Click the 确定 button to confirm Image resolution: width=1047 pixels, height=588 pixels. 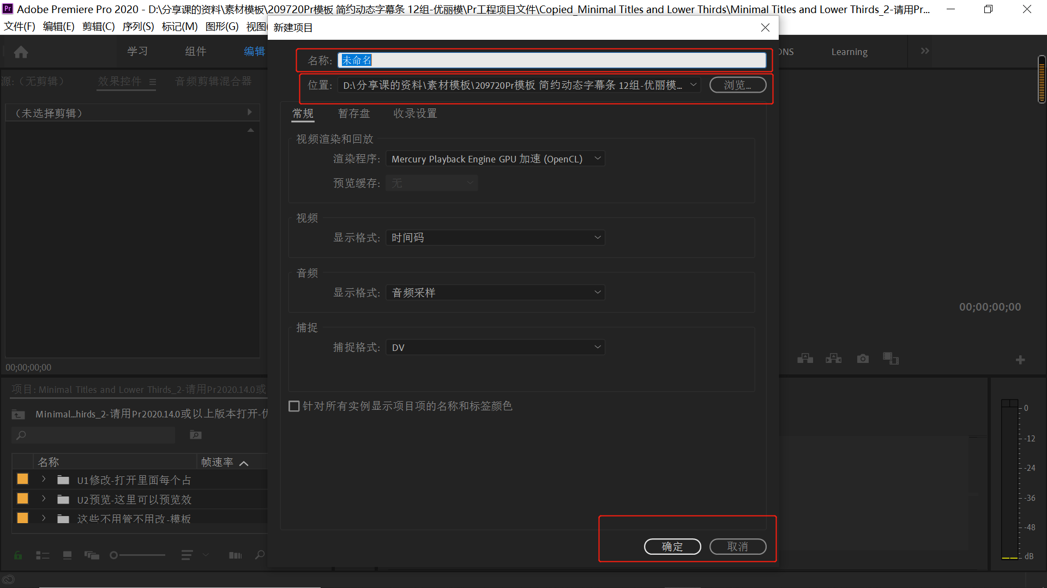tap(672, 547)
